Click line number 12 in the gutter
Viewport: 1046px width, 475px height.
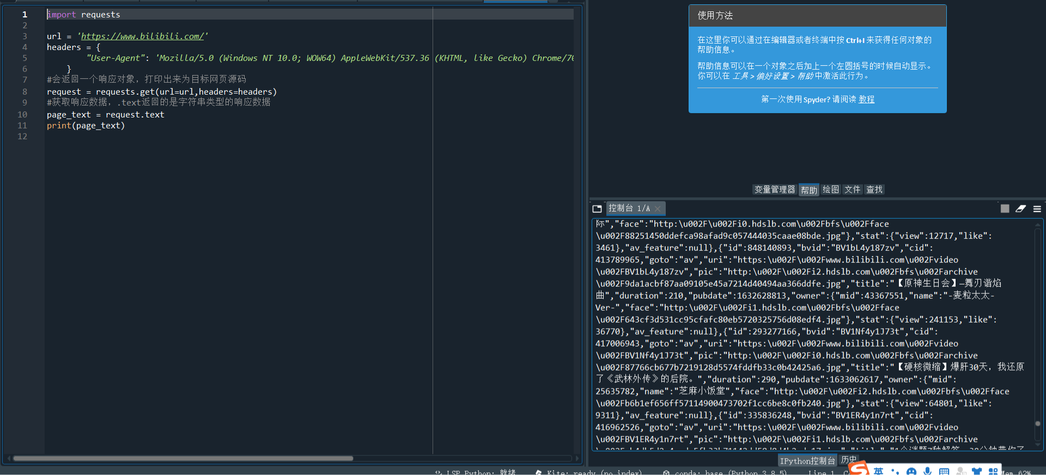22,137
